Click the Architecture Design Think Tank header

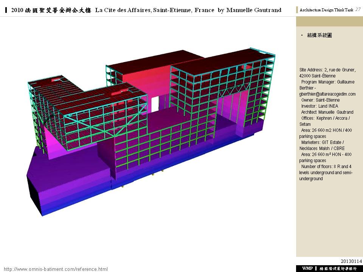pyautogui.click(x=326, y=10)
